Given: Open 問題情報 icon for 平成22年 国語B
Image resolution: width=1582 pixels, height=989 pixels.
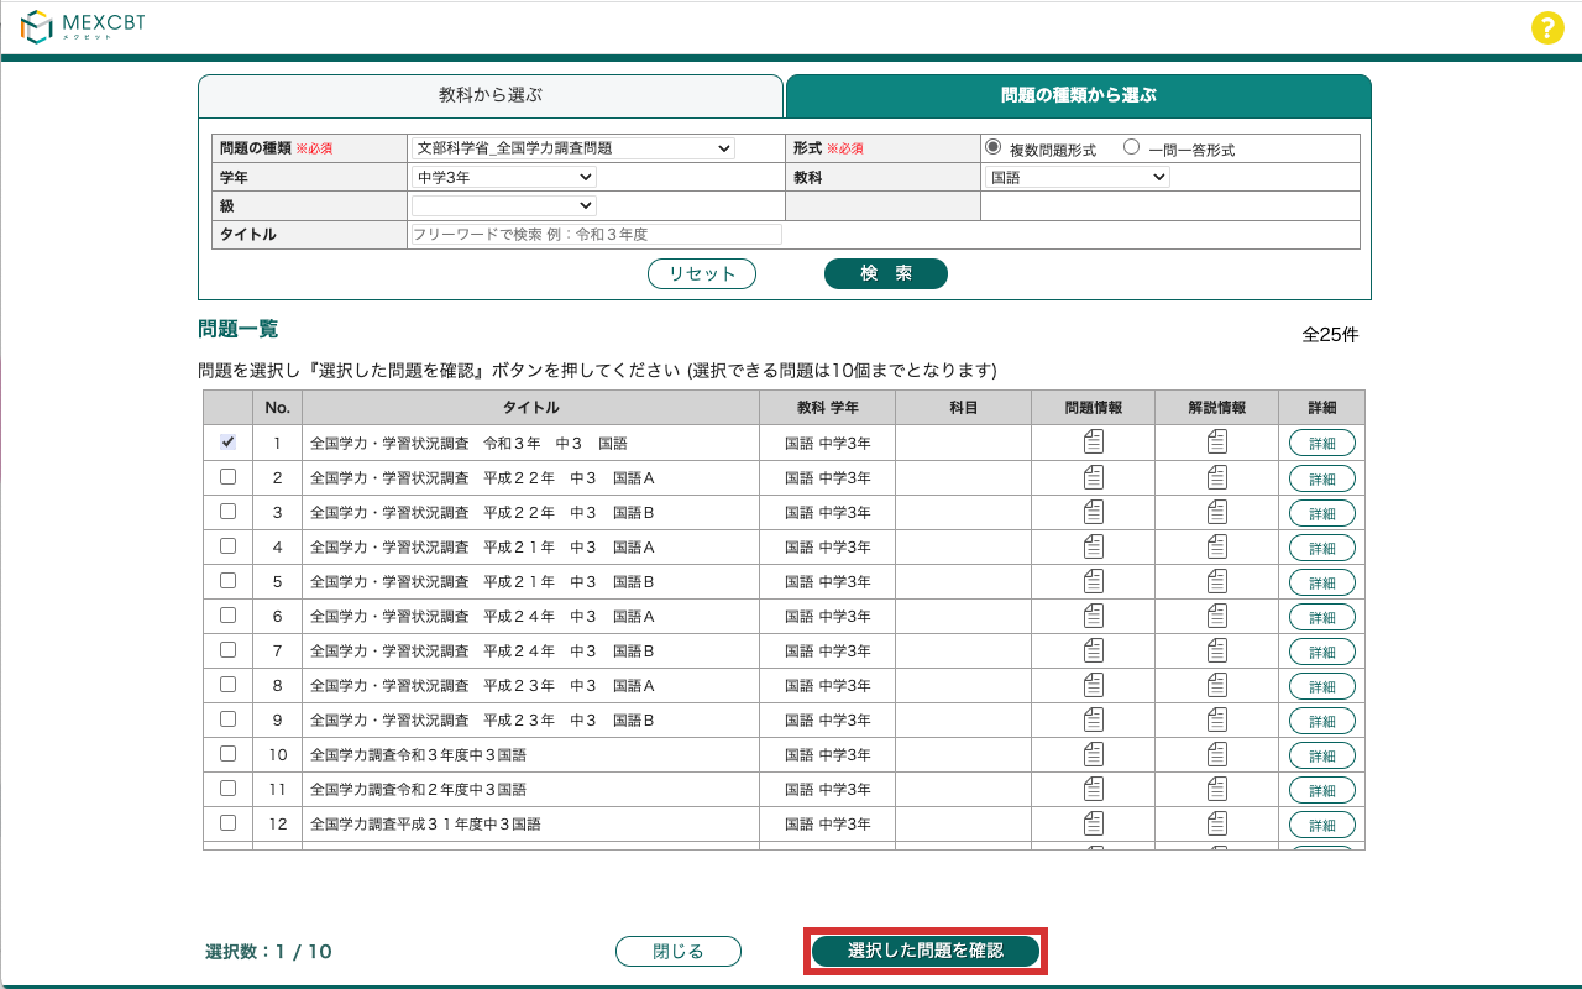Looking at the screenshot, I should (1093, 512).
